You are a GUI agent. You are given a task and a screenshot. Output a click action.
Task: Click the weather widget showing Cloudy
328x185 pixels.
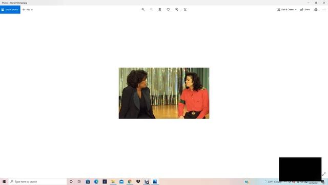[273, 181]
